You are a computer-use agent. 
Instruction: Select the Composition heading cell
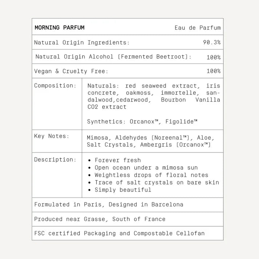click(x=55, y=86)
